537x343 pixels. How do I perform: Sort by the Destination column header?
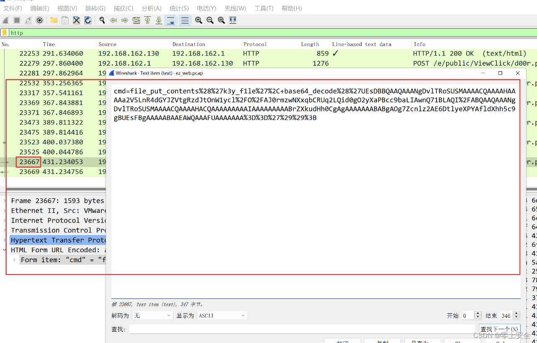point(206,44)
